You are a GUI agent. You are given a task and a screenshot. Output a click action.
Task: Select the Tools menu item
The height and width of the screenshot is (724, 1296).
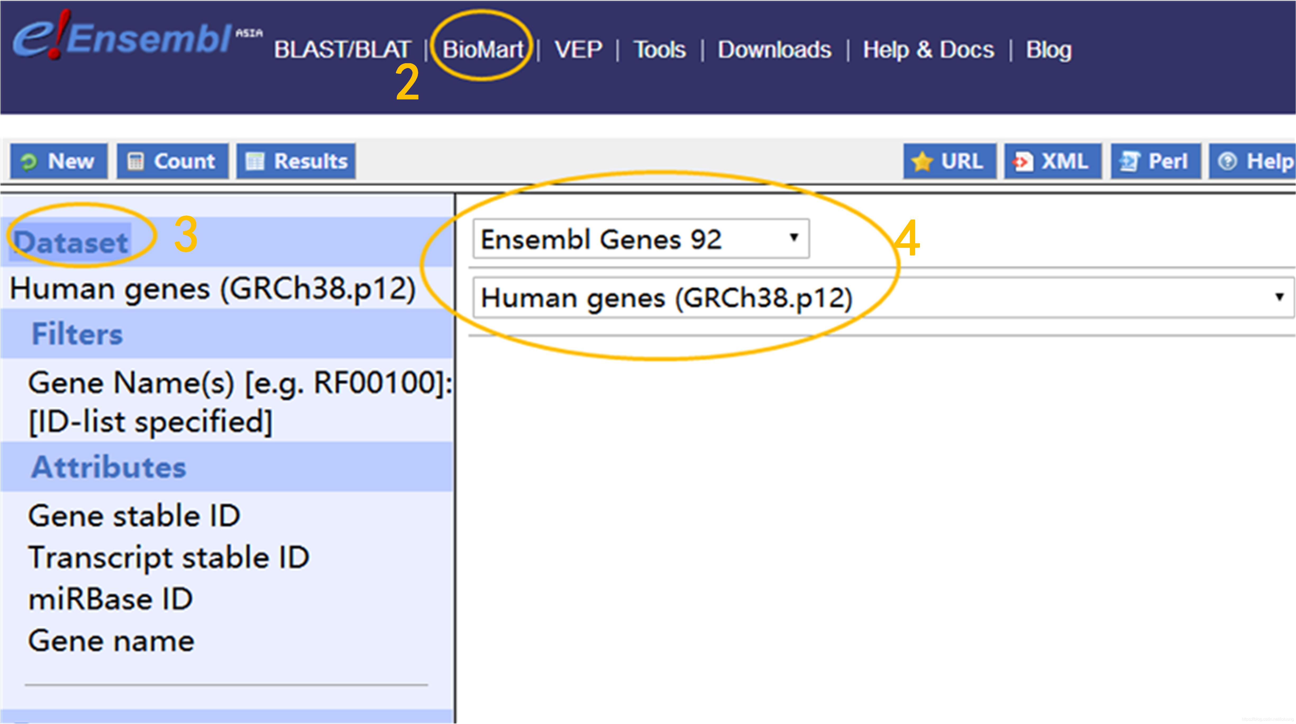pos(660,49)
